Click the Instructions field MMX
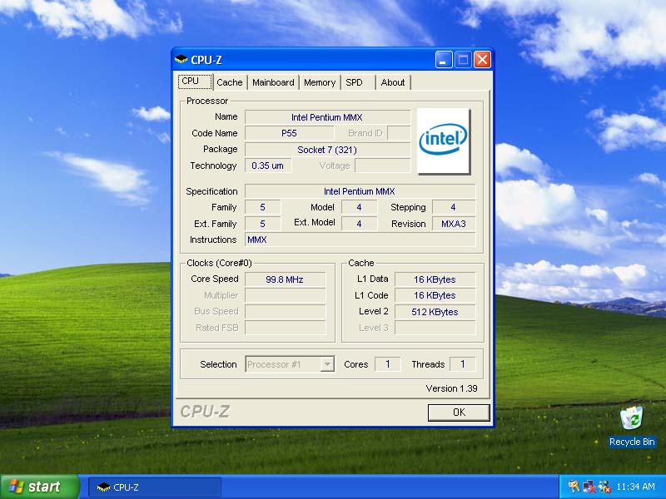The height and width of the screenshot is (499, 666). click(360, 240)
